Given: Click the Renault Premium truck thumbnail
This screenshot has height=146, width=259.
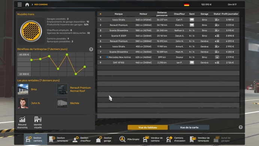Looking at the screenshot, I should 62,89.
